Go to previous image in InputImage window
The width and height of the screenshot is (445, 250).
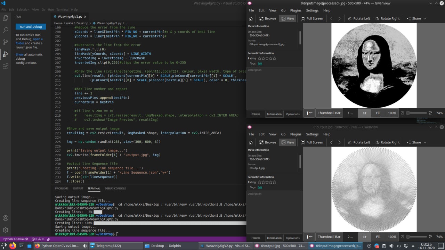pyautogui.click(x=331, y=18)
